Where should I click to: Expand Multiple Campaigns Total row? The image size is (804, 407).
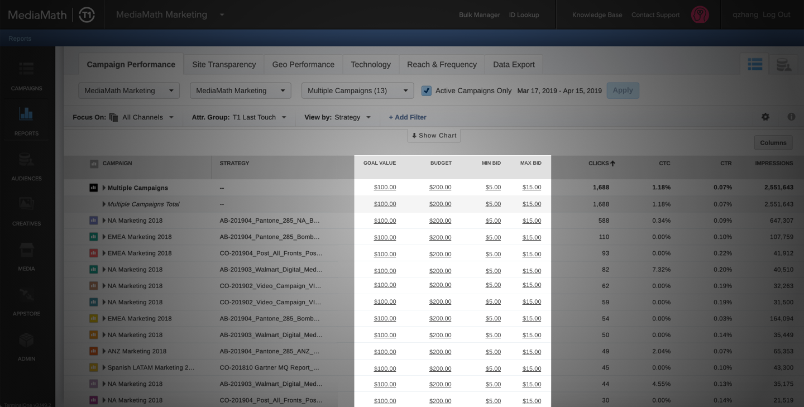(104, 204)
